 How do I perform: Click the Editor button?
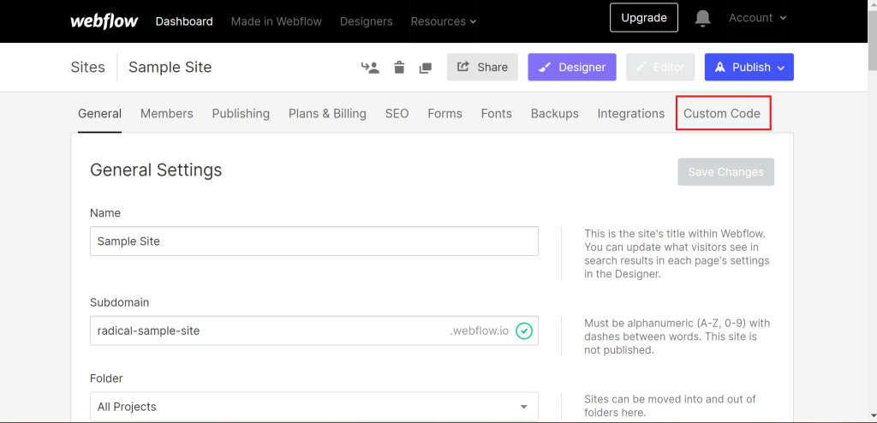[660, 67]
